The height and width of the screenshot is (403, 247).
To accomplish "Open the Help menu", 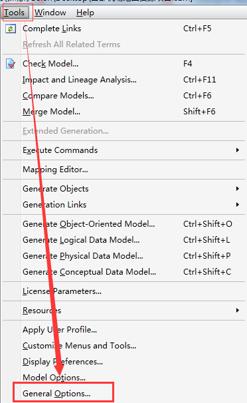I will [x=85, y=13].
